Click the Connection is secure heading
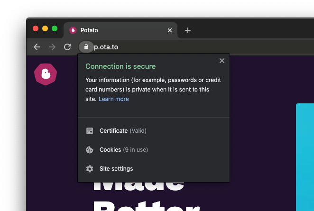The image size is (314, 211). click(x=120, y=66)
